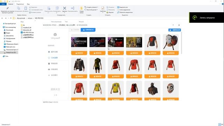
Task: Click mdpro breadcrumb in address bar
Action: [30, 18]
